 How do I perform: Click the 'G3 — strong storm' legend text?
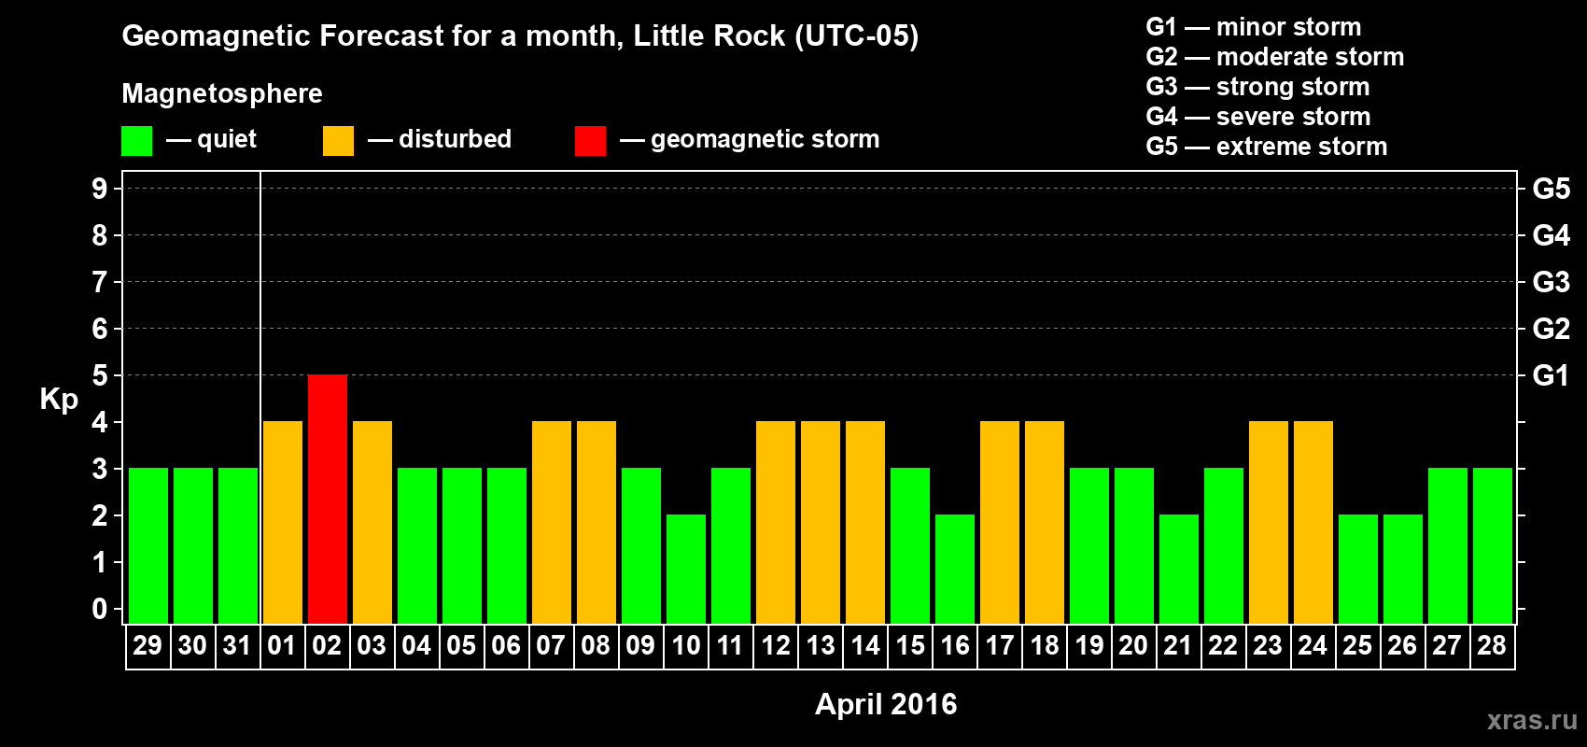point(1258,87)
